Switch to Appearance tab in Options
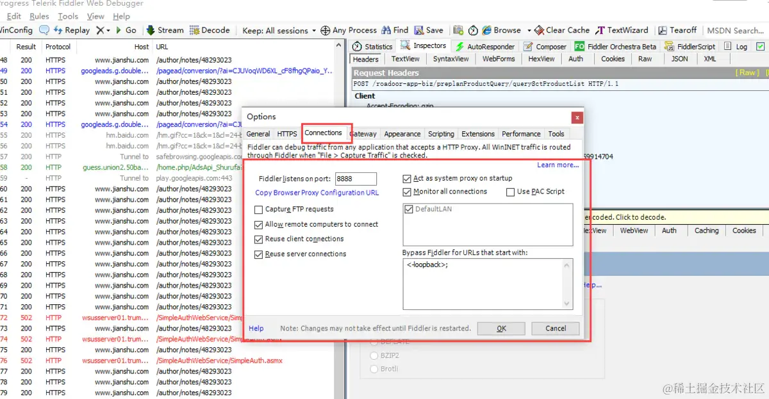 click(402, 134)
